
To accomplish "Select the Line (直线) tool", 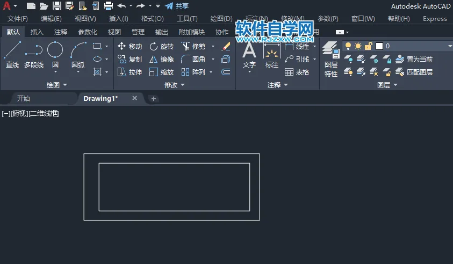I will coord(12,55).
